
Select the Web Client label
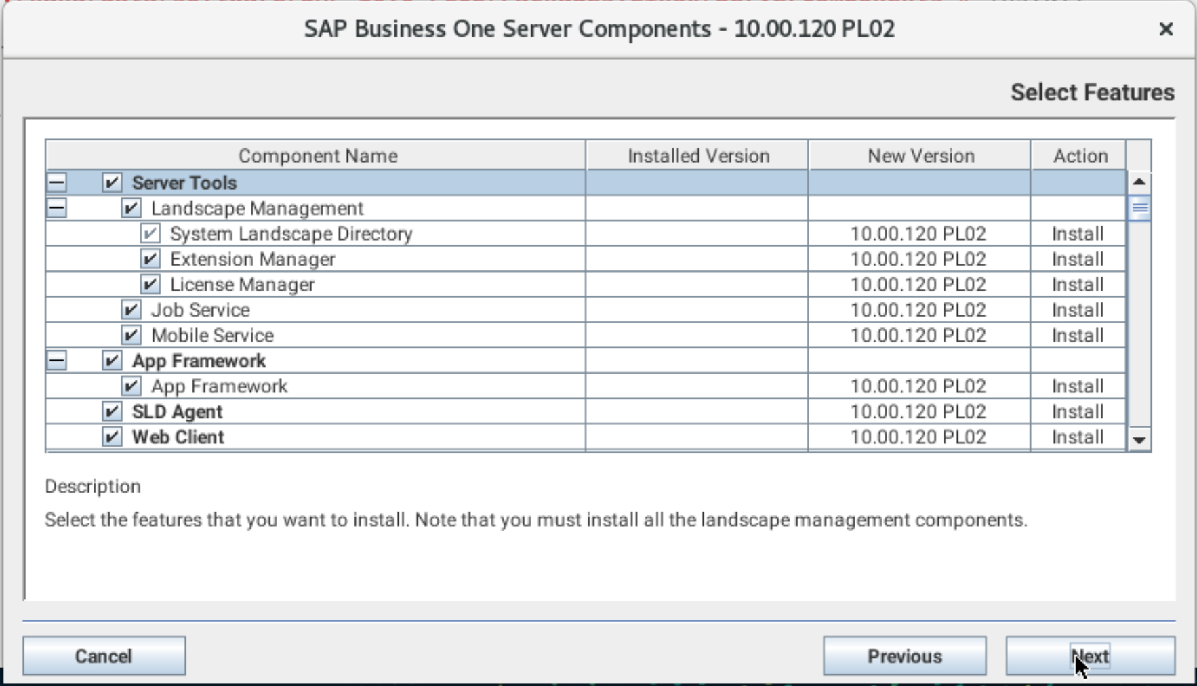pos(178,437)
